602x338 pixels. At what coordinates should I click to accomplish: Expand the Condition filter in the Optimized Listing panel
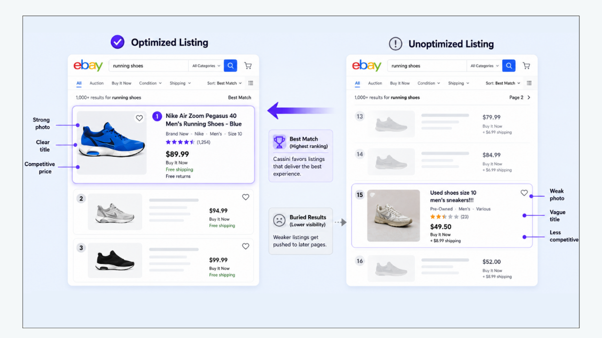[150, 83]
